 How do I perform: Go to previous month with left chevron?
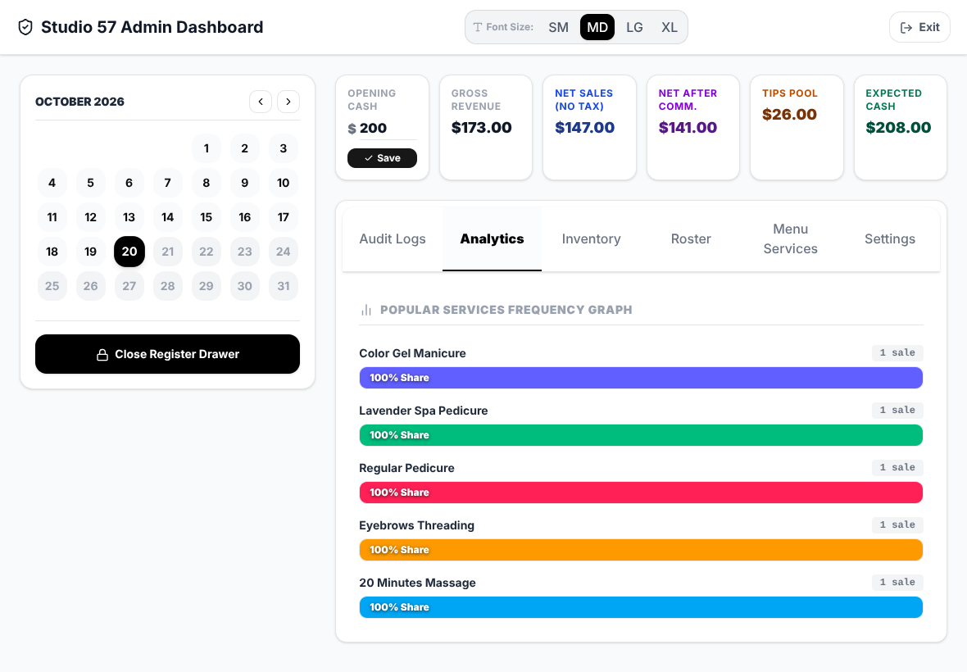point(261,102)
